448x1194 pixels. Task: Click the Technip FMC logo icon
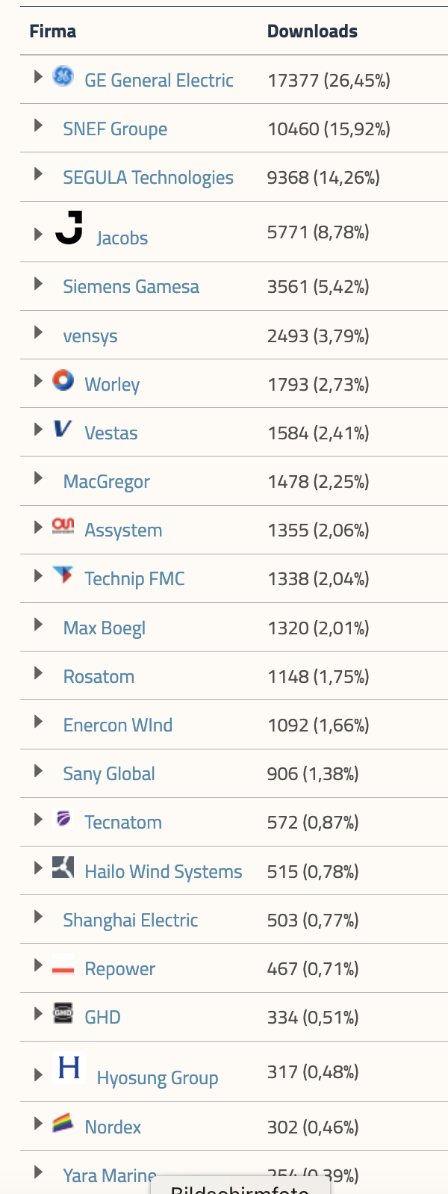(x=63, y=575)
